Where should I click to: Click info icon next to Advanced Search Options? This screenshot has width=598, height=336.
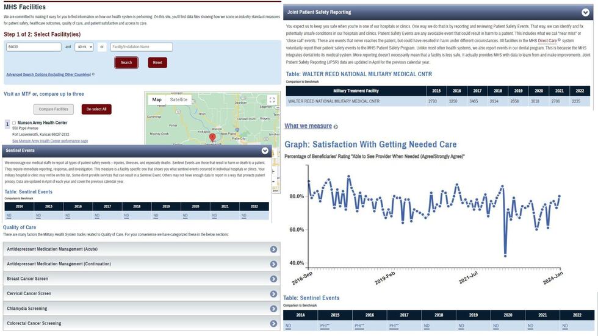coord(93,74)
